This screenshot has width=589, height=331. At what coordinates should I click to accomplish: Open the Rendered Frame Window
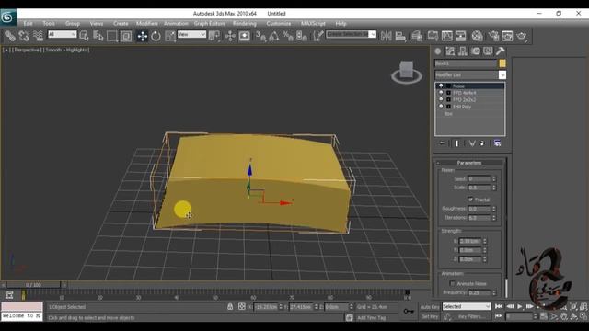[x=507, y=36]
